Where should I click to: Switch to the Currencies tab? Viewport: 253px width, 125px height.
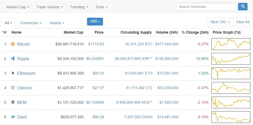click(x=31, y=23)
